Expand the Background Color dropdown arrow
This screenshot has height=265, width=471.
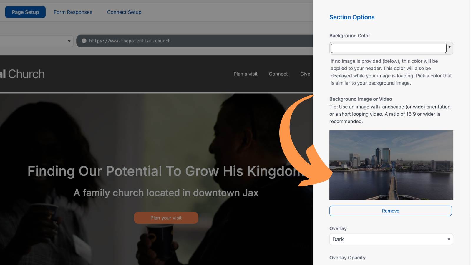coord(450,47)
